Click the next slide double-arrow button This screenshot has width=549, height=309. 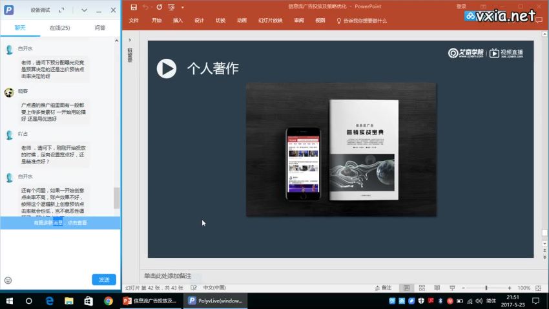pos(544,257)
